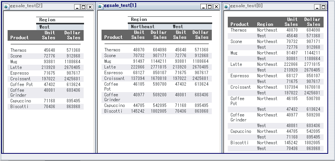The height and width of the screenshot is (161, 335).
Task: Select Espresso value 850107 in ggsale_test[1]
Action: [x=160, y=73]
